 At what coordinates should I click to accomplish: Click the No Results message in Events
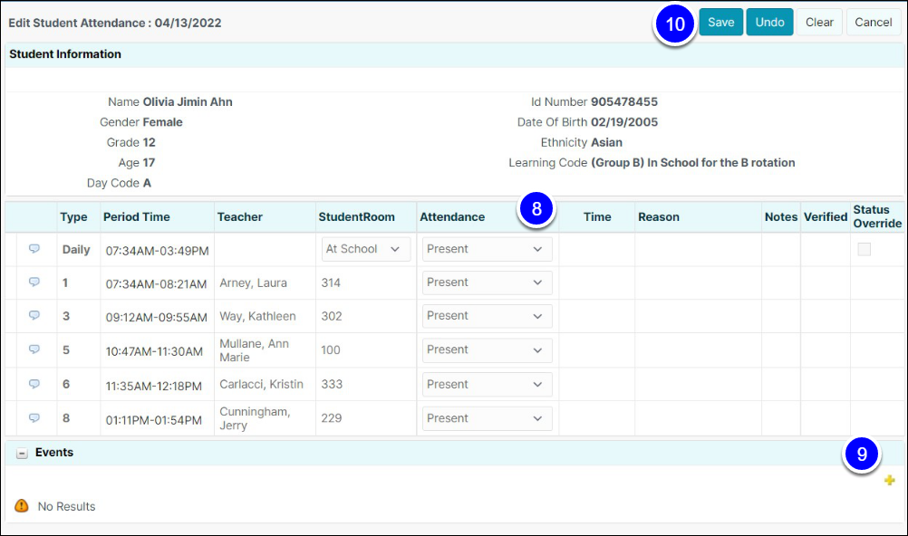66,506
